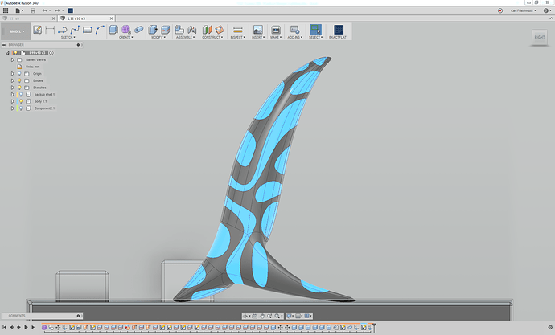
Task: Step timeline back one feature
Action: [12, 327]
